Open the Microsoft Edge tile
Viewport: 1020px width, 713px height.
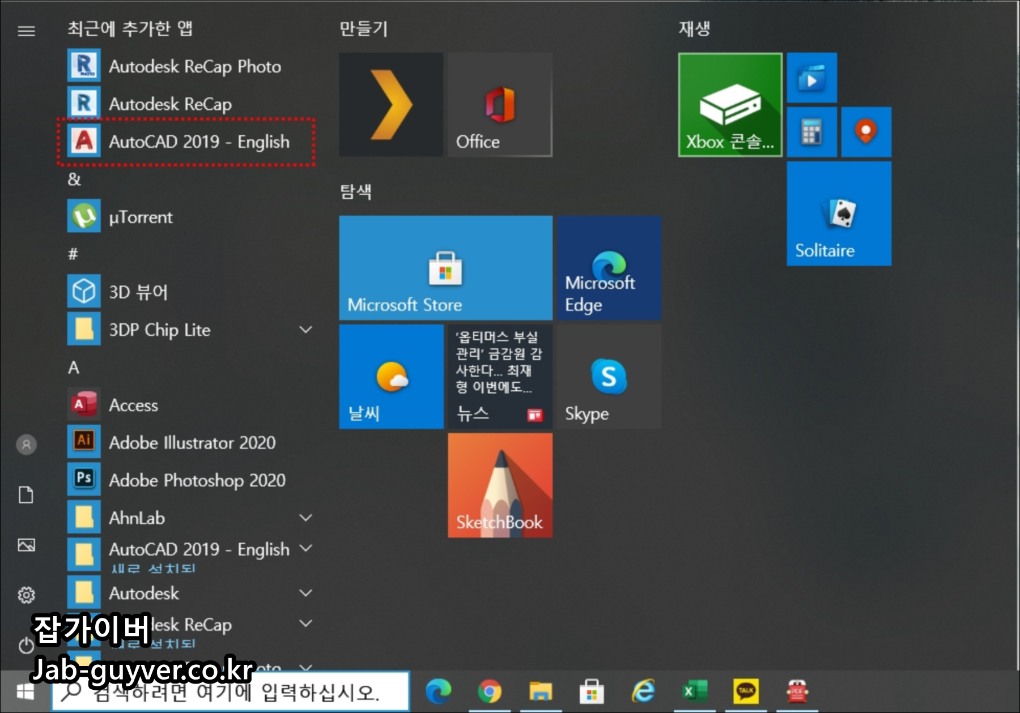(x=609, y=267)
